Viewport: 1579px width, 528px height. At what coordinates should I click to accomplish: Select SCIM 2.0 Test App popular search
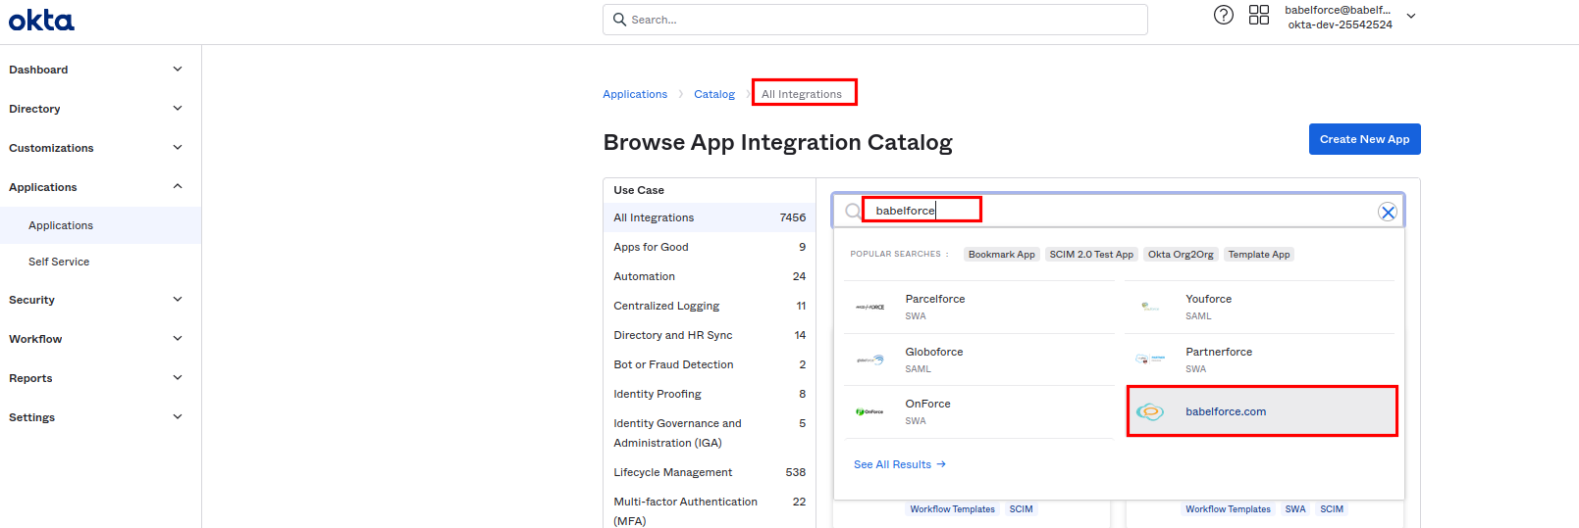point(1091,255)
